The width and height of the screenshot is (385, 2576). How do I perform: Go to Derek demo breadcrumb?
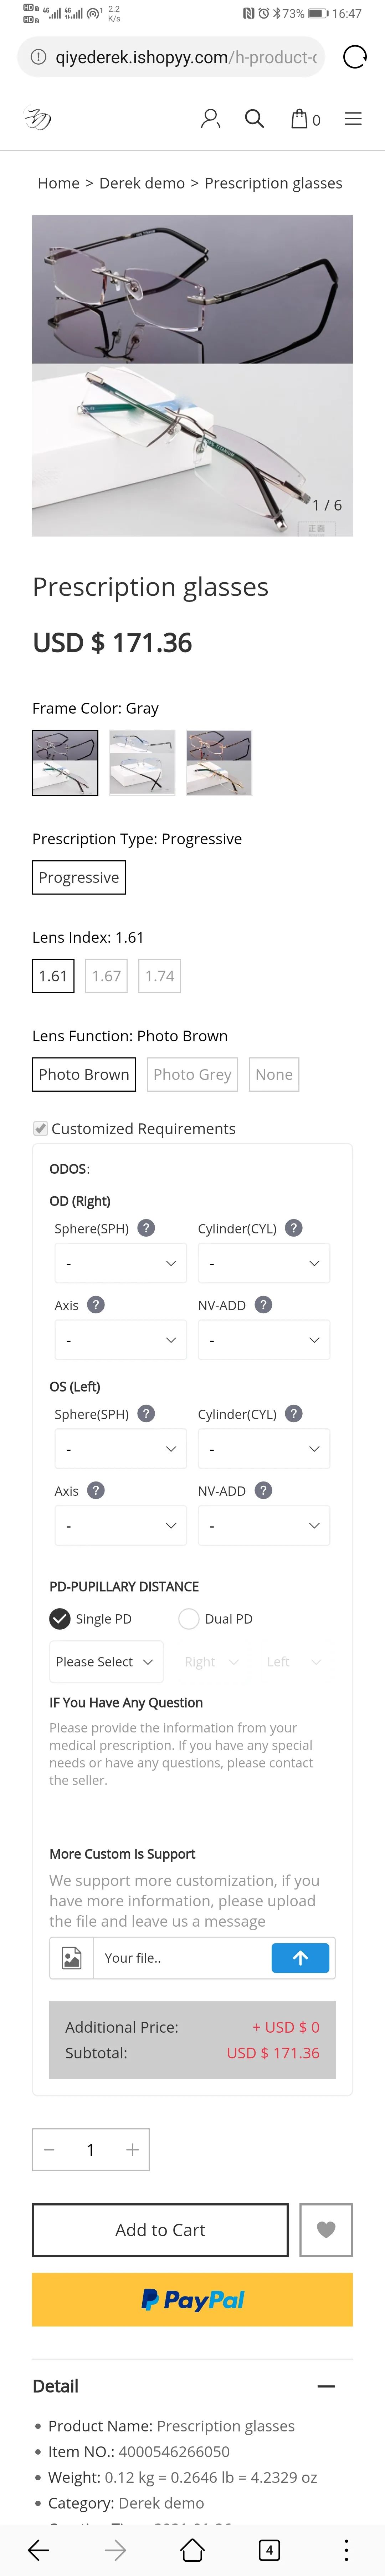pyautogui.click(x=142, y=183)
